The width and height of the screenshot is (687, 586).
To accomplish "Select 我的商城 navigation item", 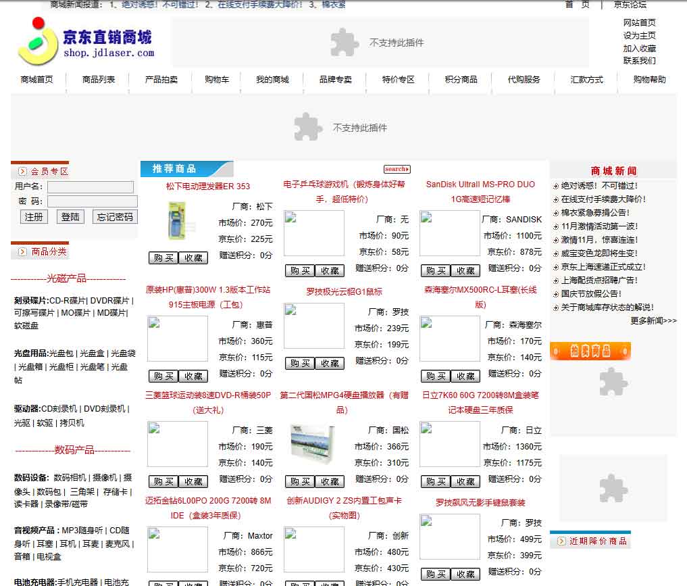I will point(272,80).
